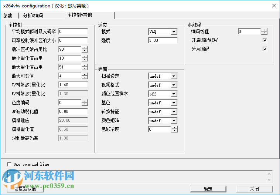Click command line scrollbar up arrow

point(269,174)
